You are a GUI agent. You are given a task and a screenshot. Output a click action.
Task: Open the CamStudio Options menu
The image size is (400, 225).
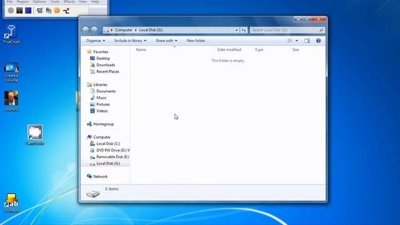(39, 1)
